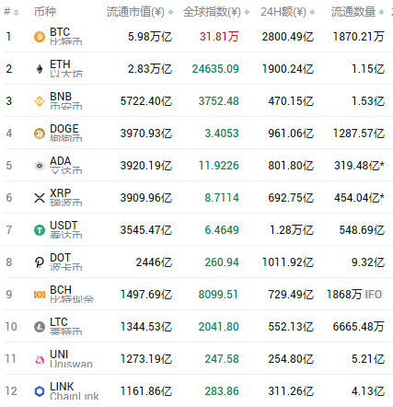This screenshot has width=393, height=407.
Task: Click the IFO tag beside BCH
Action: pos(374,295)
